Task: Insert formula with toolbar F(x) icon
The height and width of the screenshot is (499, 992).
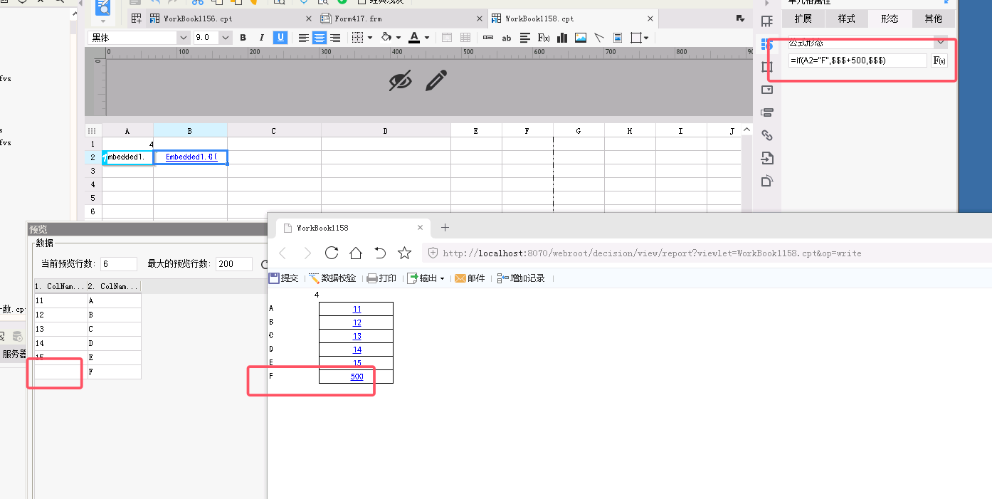Action: point(544,38)
